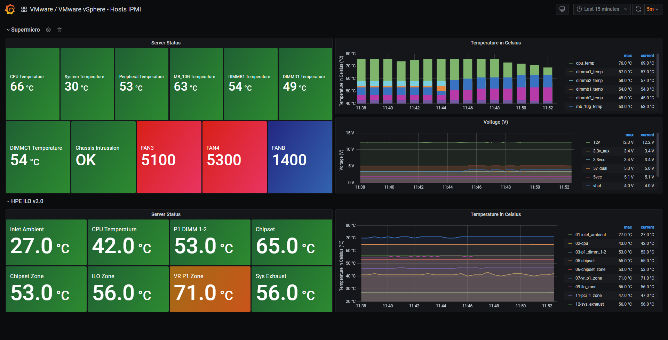Toggle 06-chipset_zone series in legend
The width and height of the screenshot is (668, 340).
pos(590,269)
